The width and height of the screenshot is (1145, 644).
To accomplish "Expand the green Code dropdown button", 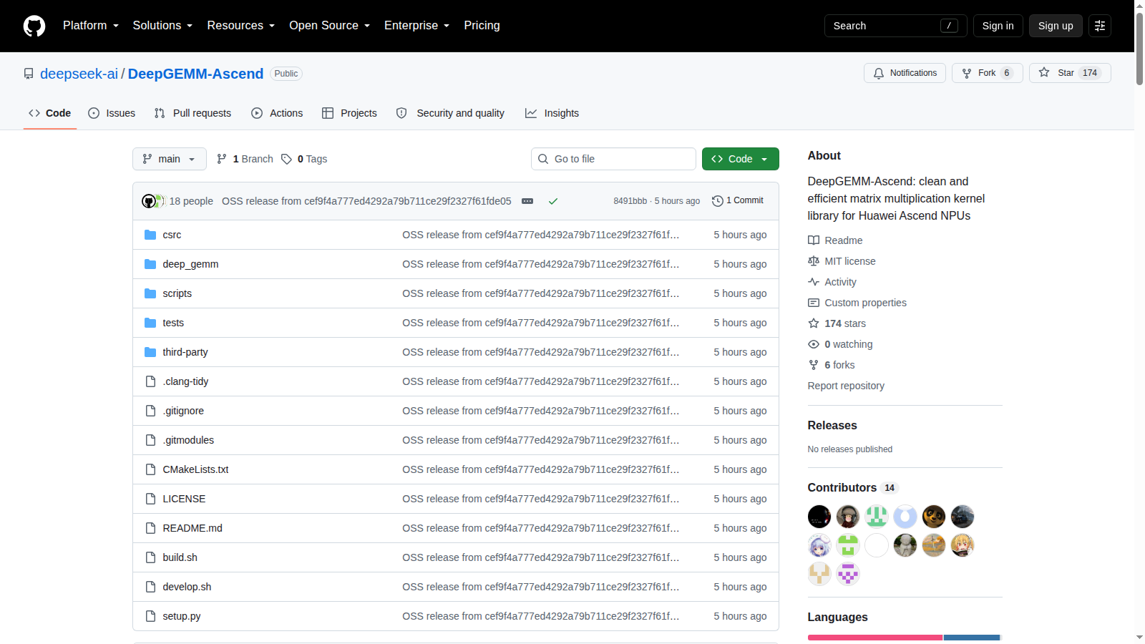I will pyautogui.click(x=741, y=159).
